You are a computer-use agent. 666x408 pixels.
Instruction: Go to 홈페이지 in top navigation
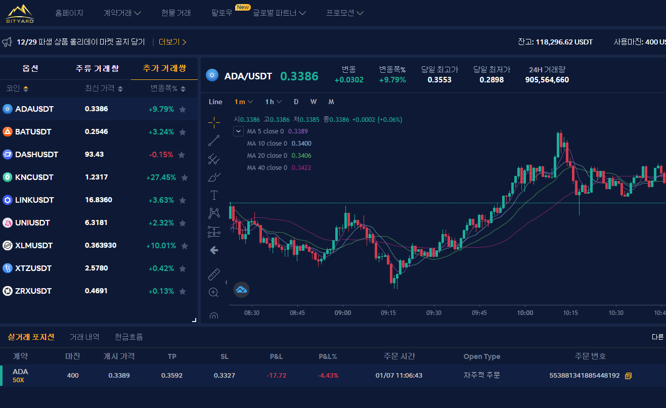point(69,13)
